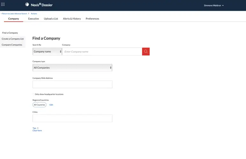Go to Alerts & History tab

[72, 19]
